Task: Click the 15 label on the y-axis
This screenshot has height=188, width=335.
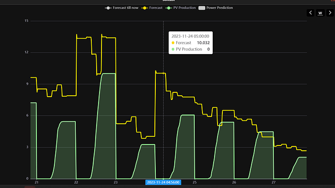Action: tap(26, 21)
